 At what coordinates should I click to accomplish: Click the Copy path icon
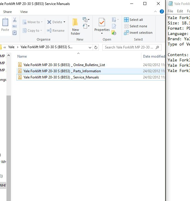[x=14, y=26]
